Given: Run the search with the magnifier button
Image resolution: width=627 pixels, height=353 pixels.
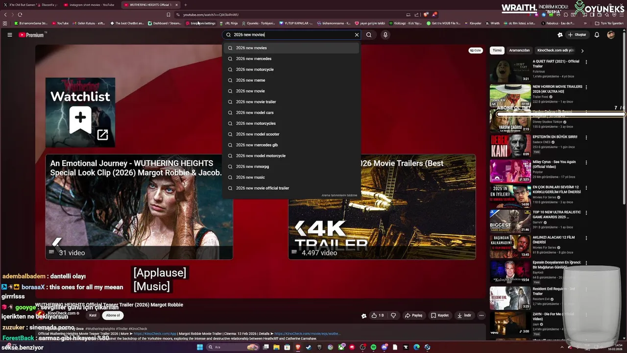Looking at the screenshot, I should pyautogui.click(x=369, y=35).
